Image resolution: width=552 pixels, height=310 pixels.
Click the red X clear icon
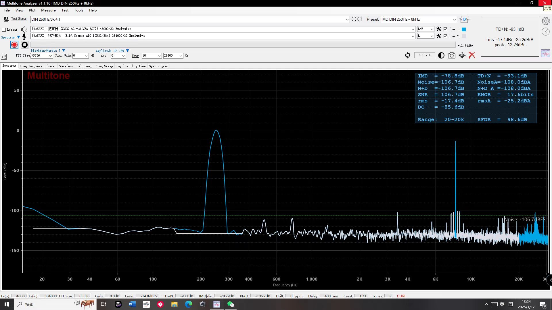[472, 55]
